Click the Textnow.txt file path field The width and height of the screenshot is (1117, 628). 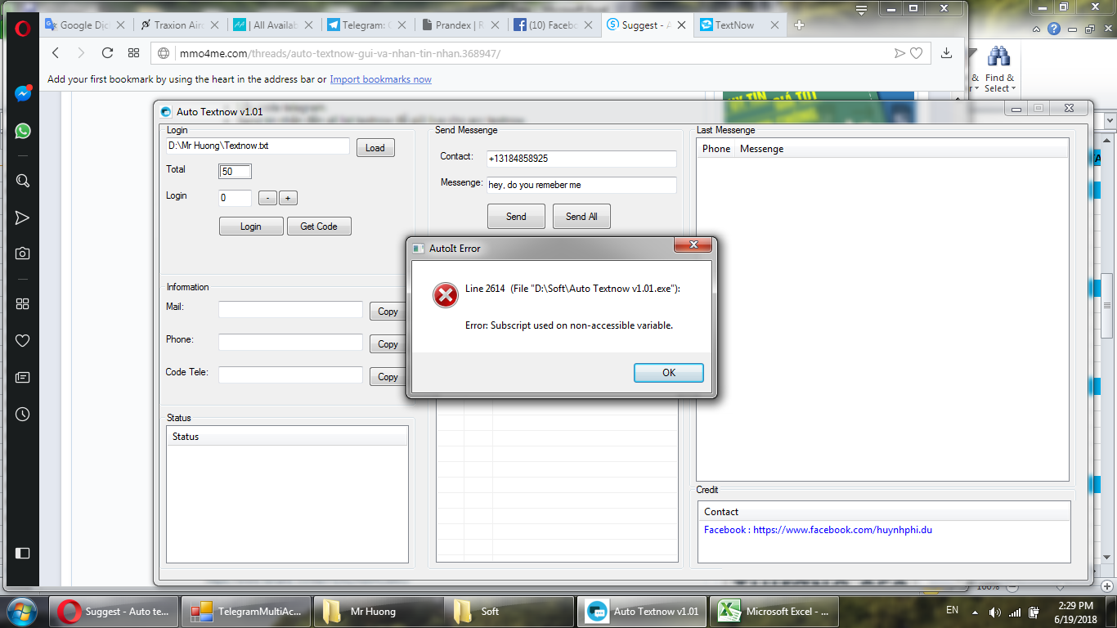258,146
